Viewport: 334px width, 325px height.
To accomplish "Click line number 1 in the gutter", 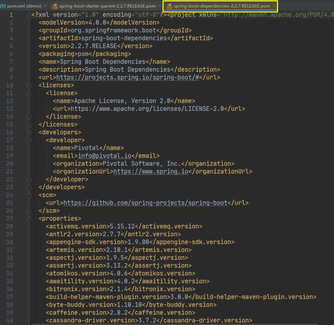I will 11,15.
